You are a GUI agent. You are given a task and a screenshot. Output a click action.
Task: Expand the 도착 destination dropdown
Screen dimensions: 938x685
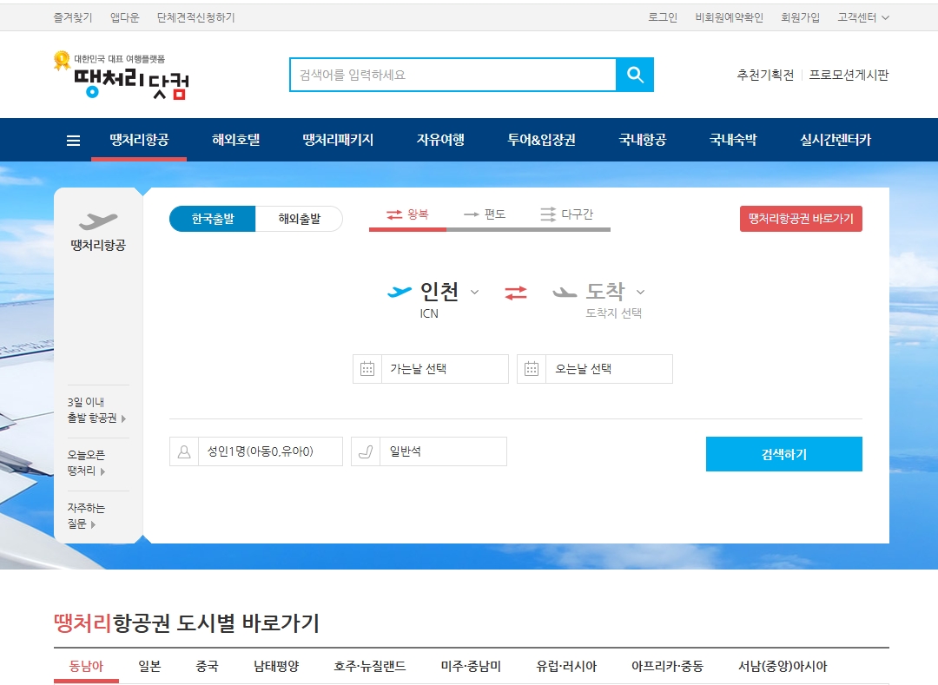[640, 293]
